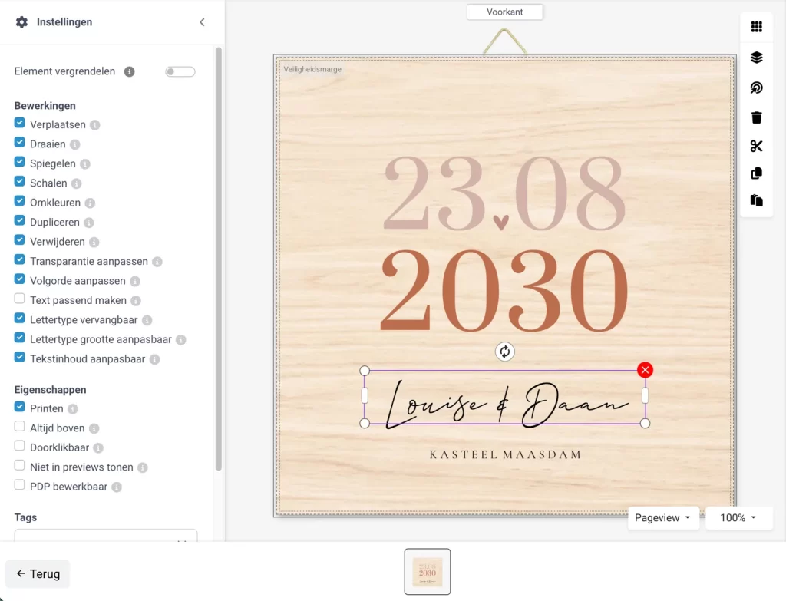Viewport: 786px width, 601px height.
Task: Check the Altijd boven checkbox
Action: coord(20,428)
